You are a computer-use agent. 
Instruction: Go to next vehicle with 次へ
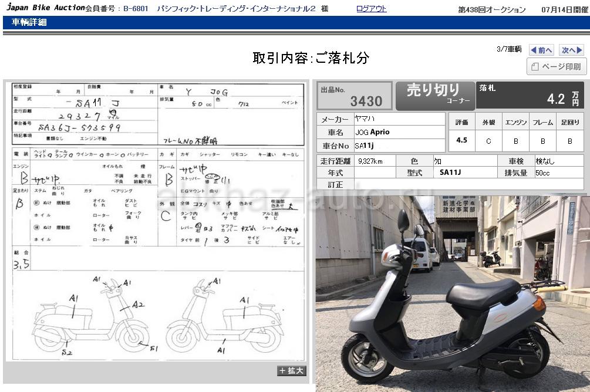(572, 50)
